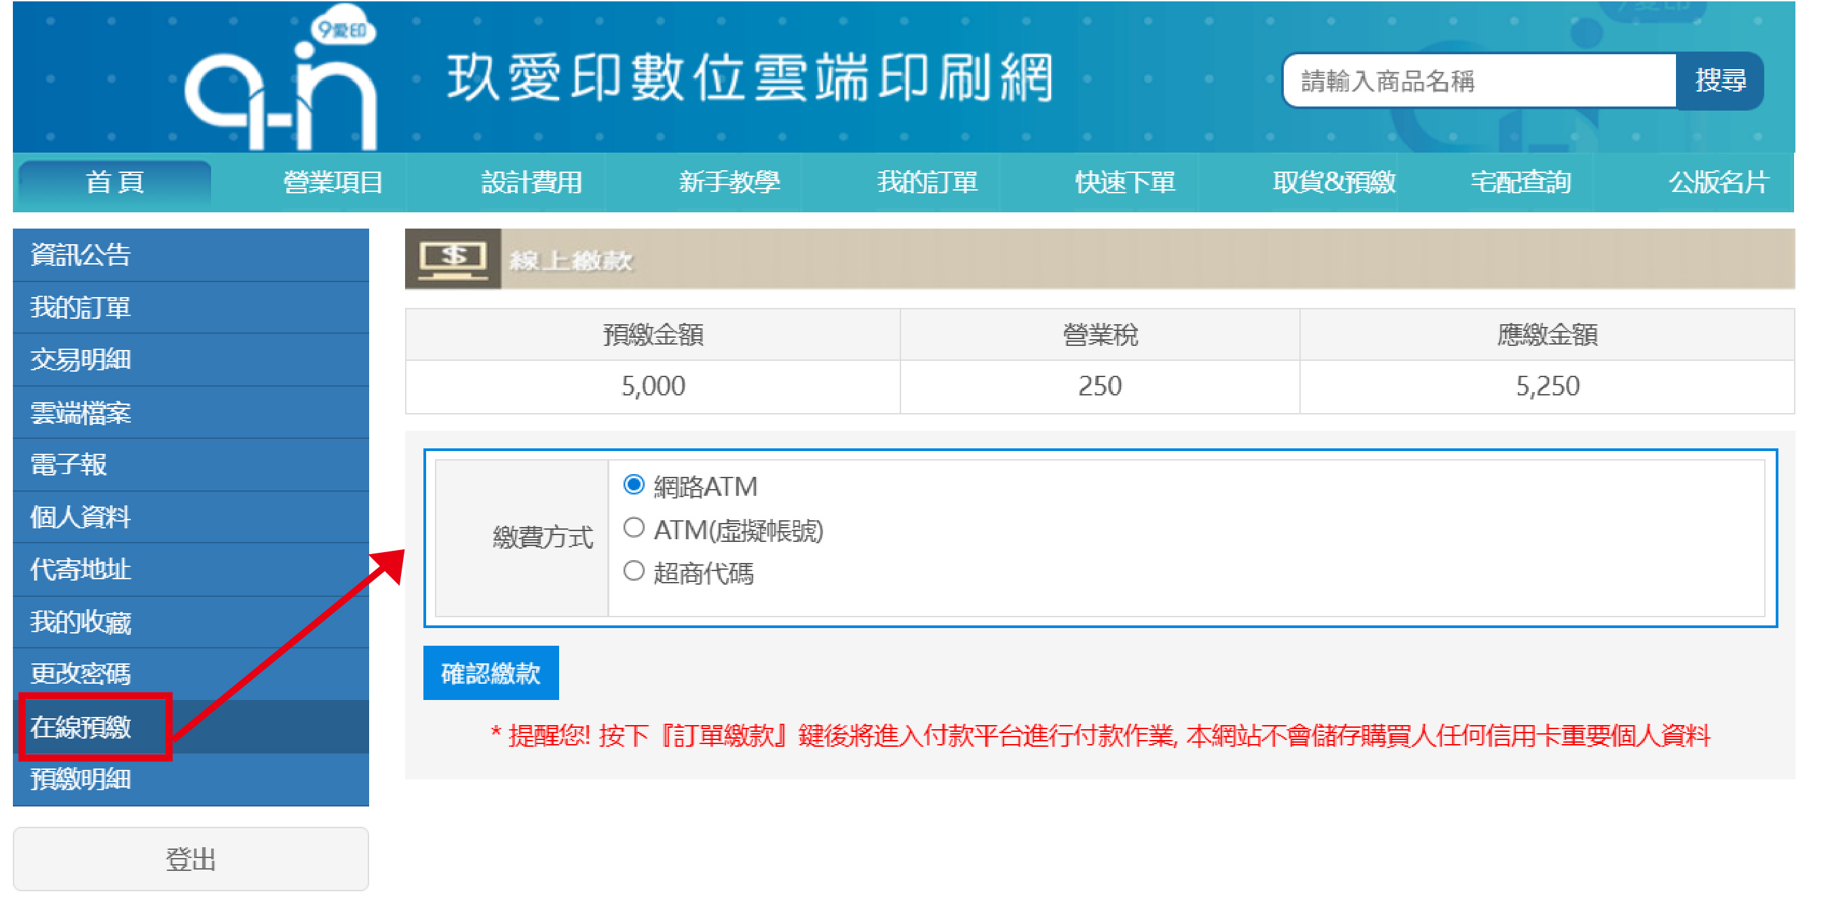This screenshot has width=1830, height=915.
Task: Click the 應繳金額 value 5,250
Action: [1547, 387]
